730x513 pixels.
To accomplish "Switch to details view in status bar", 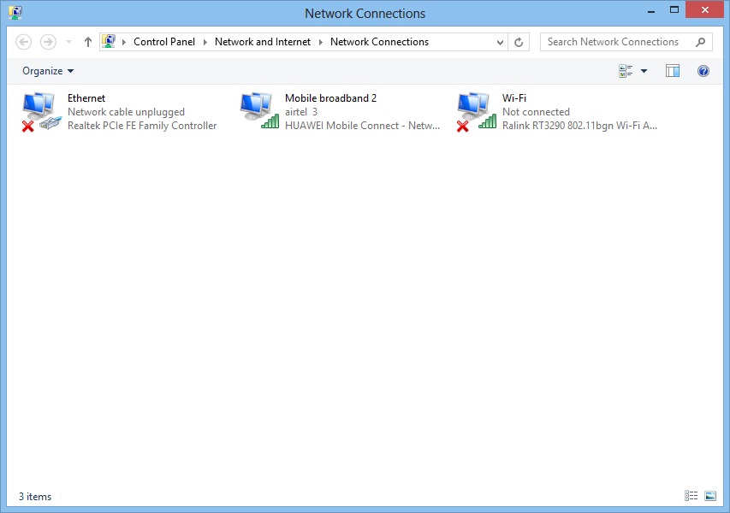I will (x=691, y=496).
